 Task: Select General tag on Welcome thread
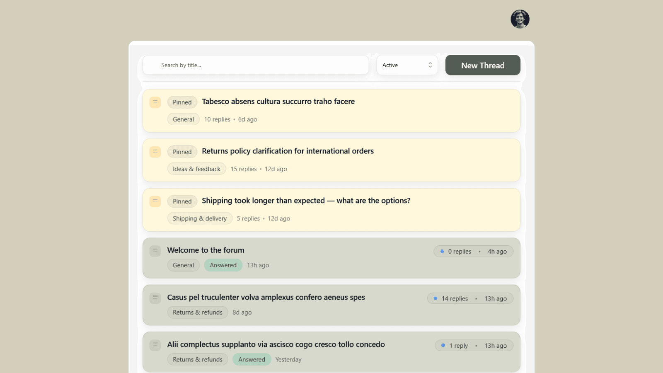pos(183,265)
